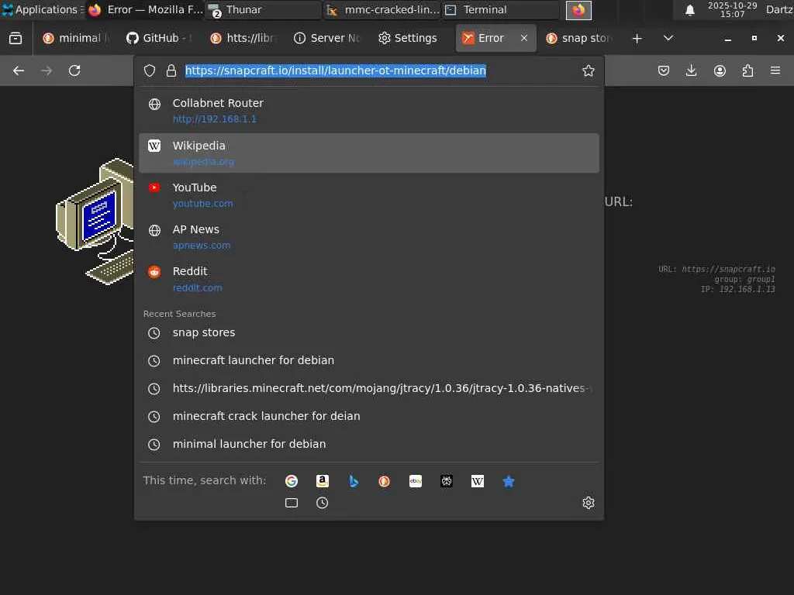Search with eBay this time
This screenshot has width=794, height=595.
point(416,481)
